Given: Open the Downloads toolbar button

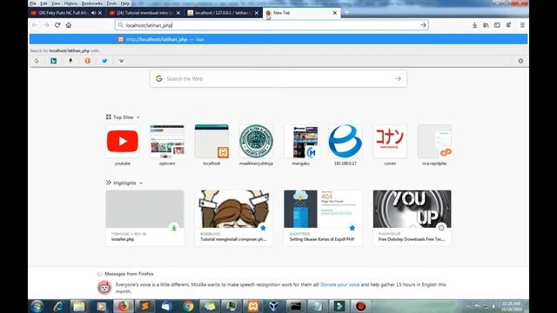Looking at the screenshot, I should pos(474,25).
